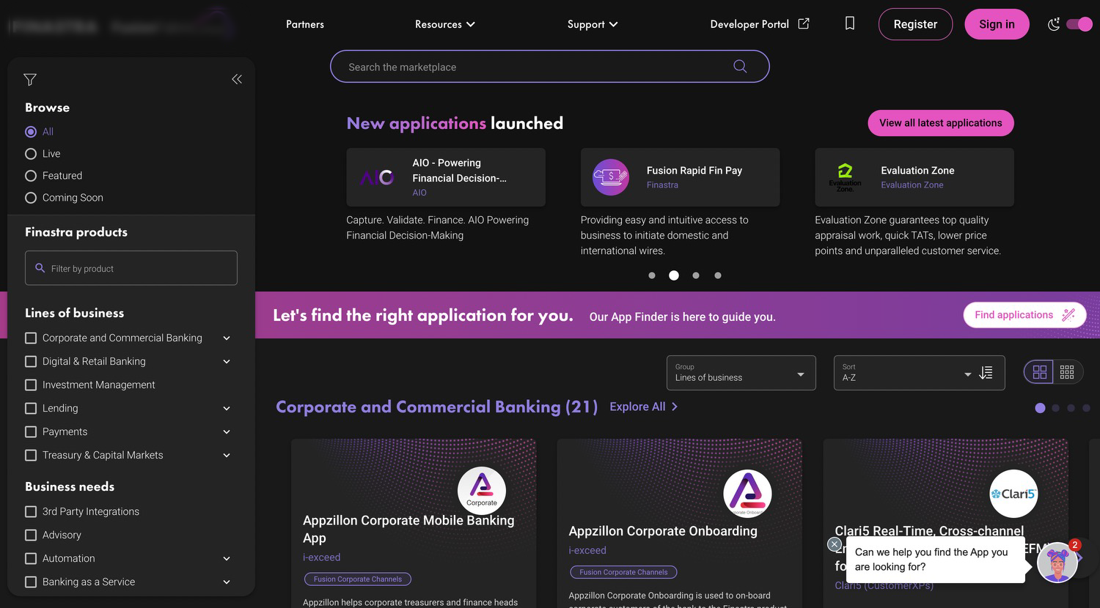1100x608 pixels.
Task: Click the funnel filter icon
Action: [x=30, y=79]
